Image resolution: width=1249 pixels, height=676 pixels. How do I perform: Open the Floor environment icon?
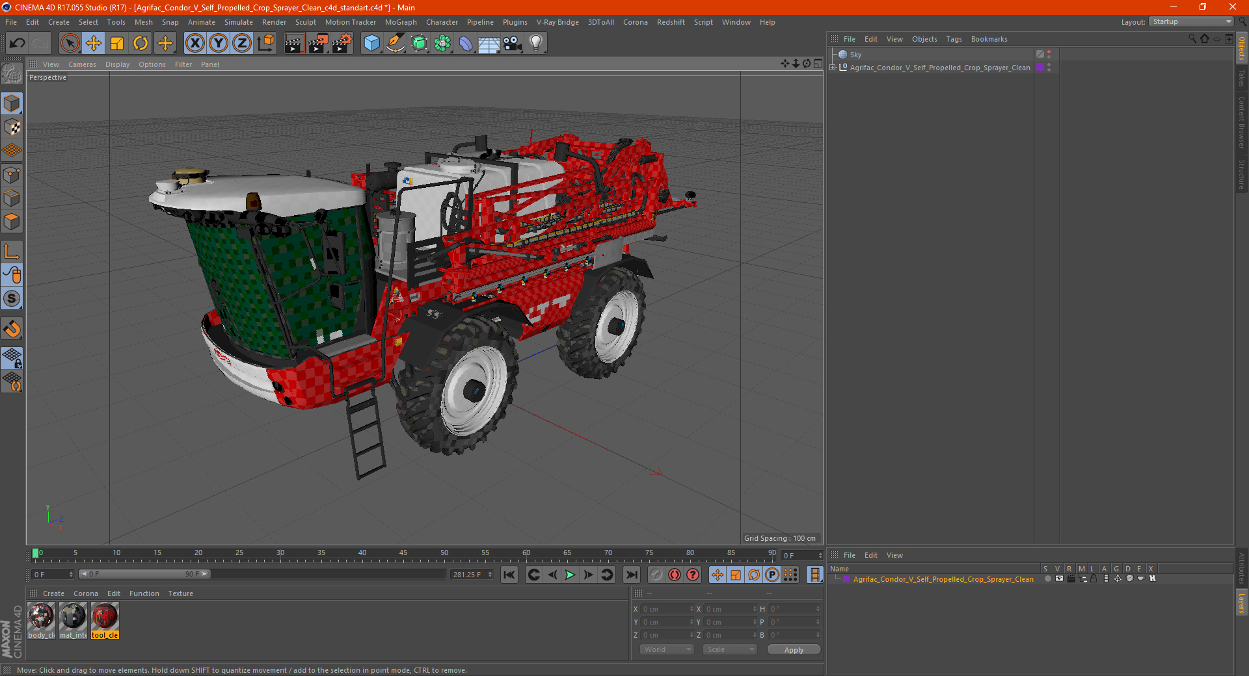tap(489, 44)
